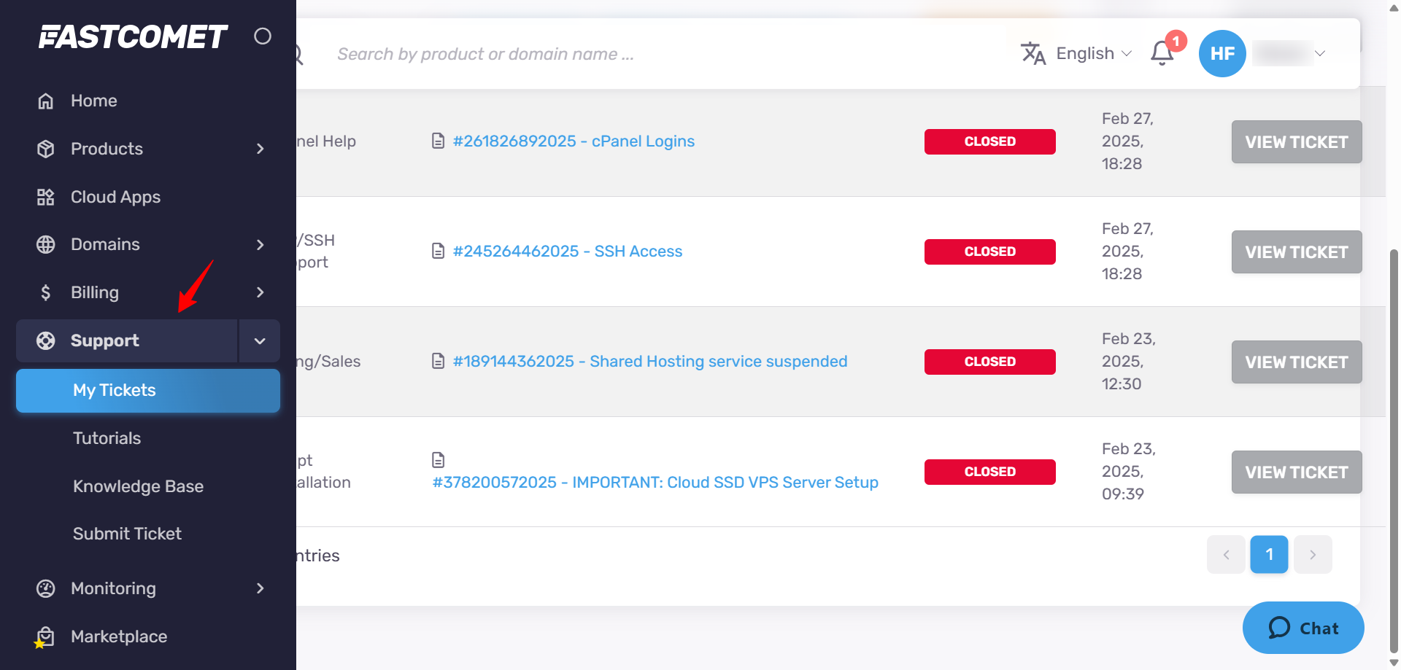1401x670 pixels.
Task: Click the Support lifebuoy icon
Action: 45,340
